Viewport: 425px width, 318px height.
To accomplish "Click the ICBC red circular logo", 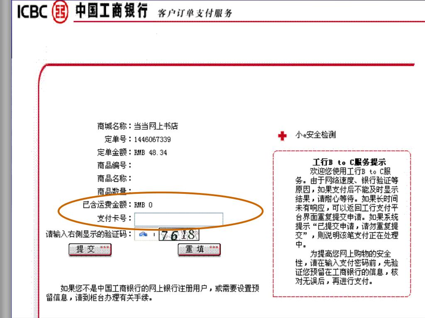I will (60, 12).
